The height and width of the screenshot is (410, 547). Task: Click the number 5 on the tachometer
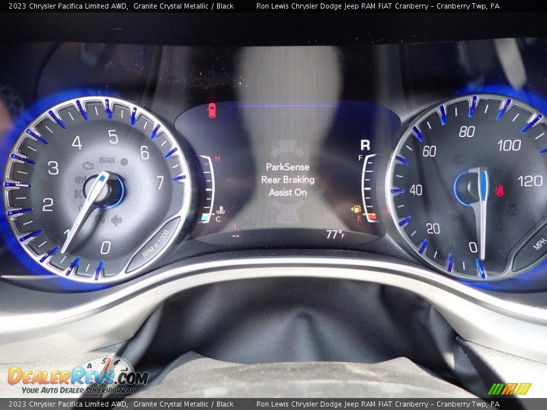click(113, 137)
